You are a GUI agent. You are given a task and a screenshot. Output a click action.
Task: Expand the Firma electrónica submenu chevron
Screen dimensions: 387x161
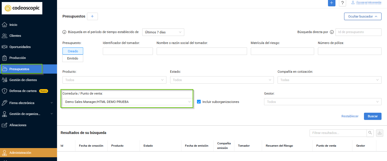(52, 103)
